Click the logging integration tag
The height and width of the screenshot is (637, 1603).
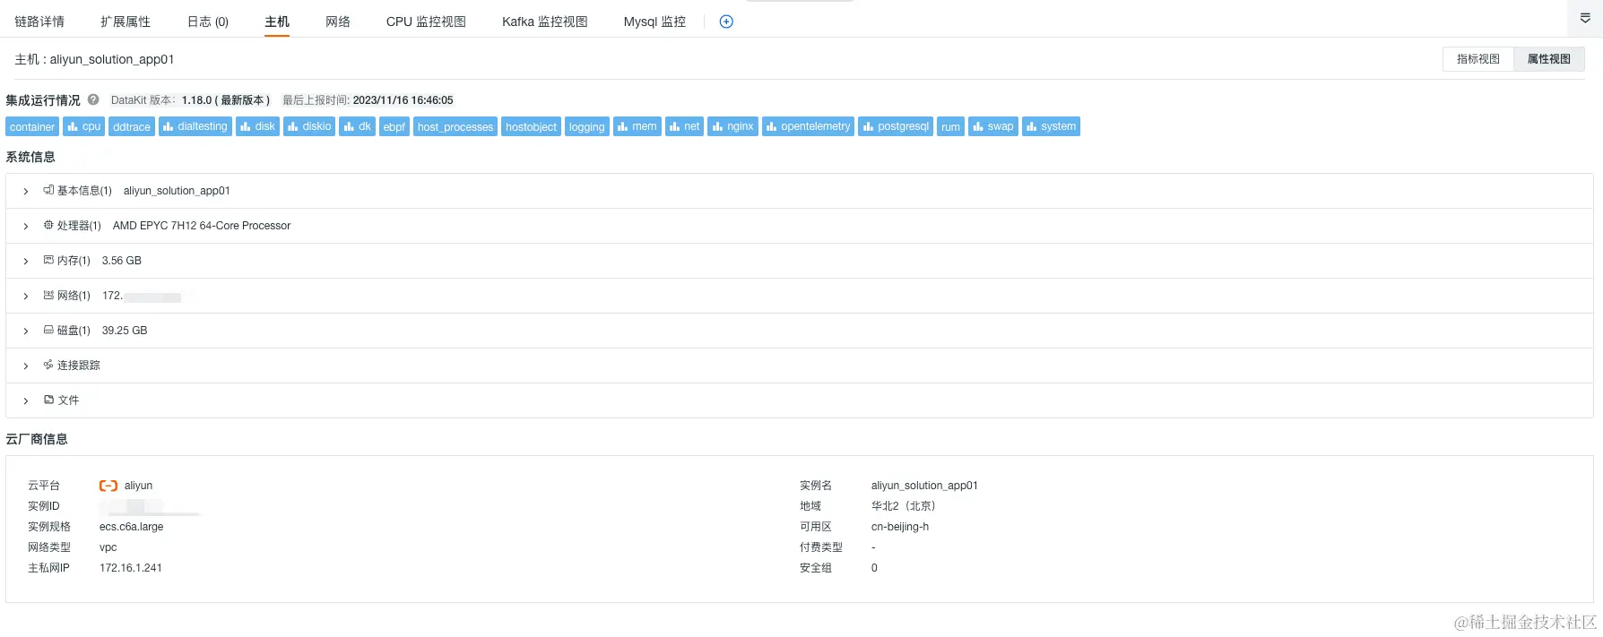(x=587, y=126)
